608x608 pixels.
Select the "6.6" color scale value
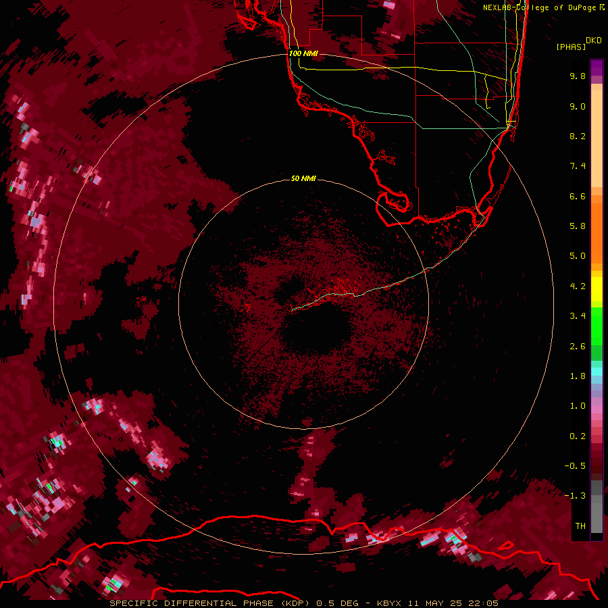tap(578, 196)
